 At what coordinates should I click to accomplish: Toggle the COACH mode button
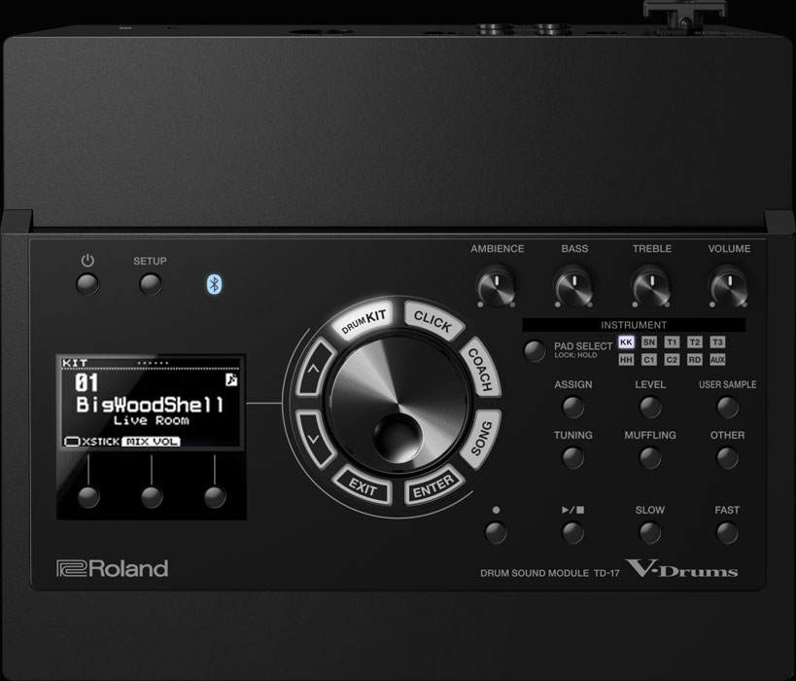[x=480, y=370]
